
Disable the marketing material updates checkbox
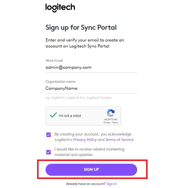pyautogui.click(x=49, y=152)
